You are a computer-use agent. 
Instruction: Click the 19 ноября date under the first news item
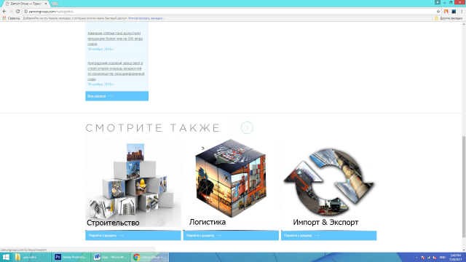(x=100, y=49)
